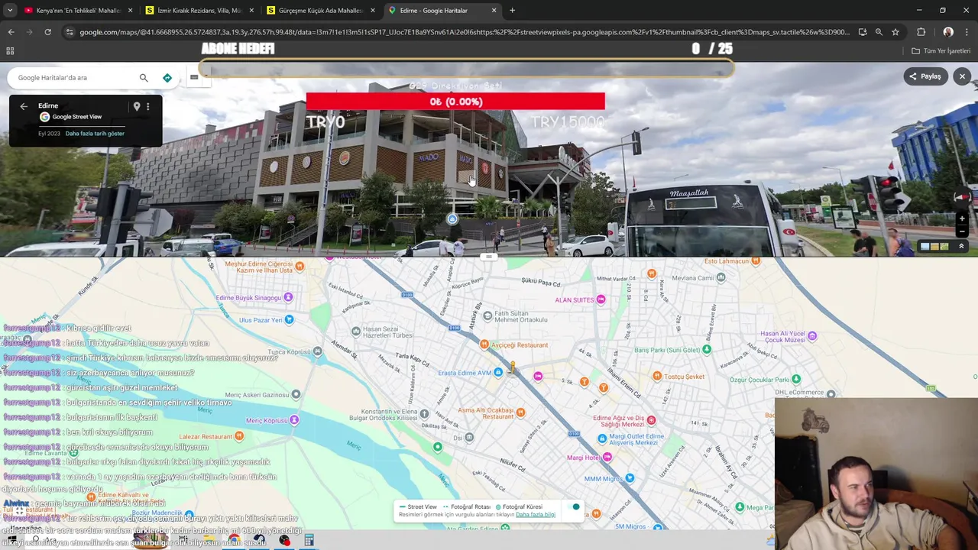Switch to Gürçeşme Küçük Ada Mahalles tab
Image resolution: width=978 pixels, height=550 pixels.
click(320, 11)
